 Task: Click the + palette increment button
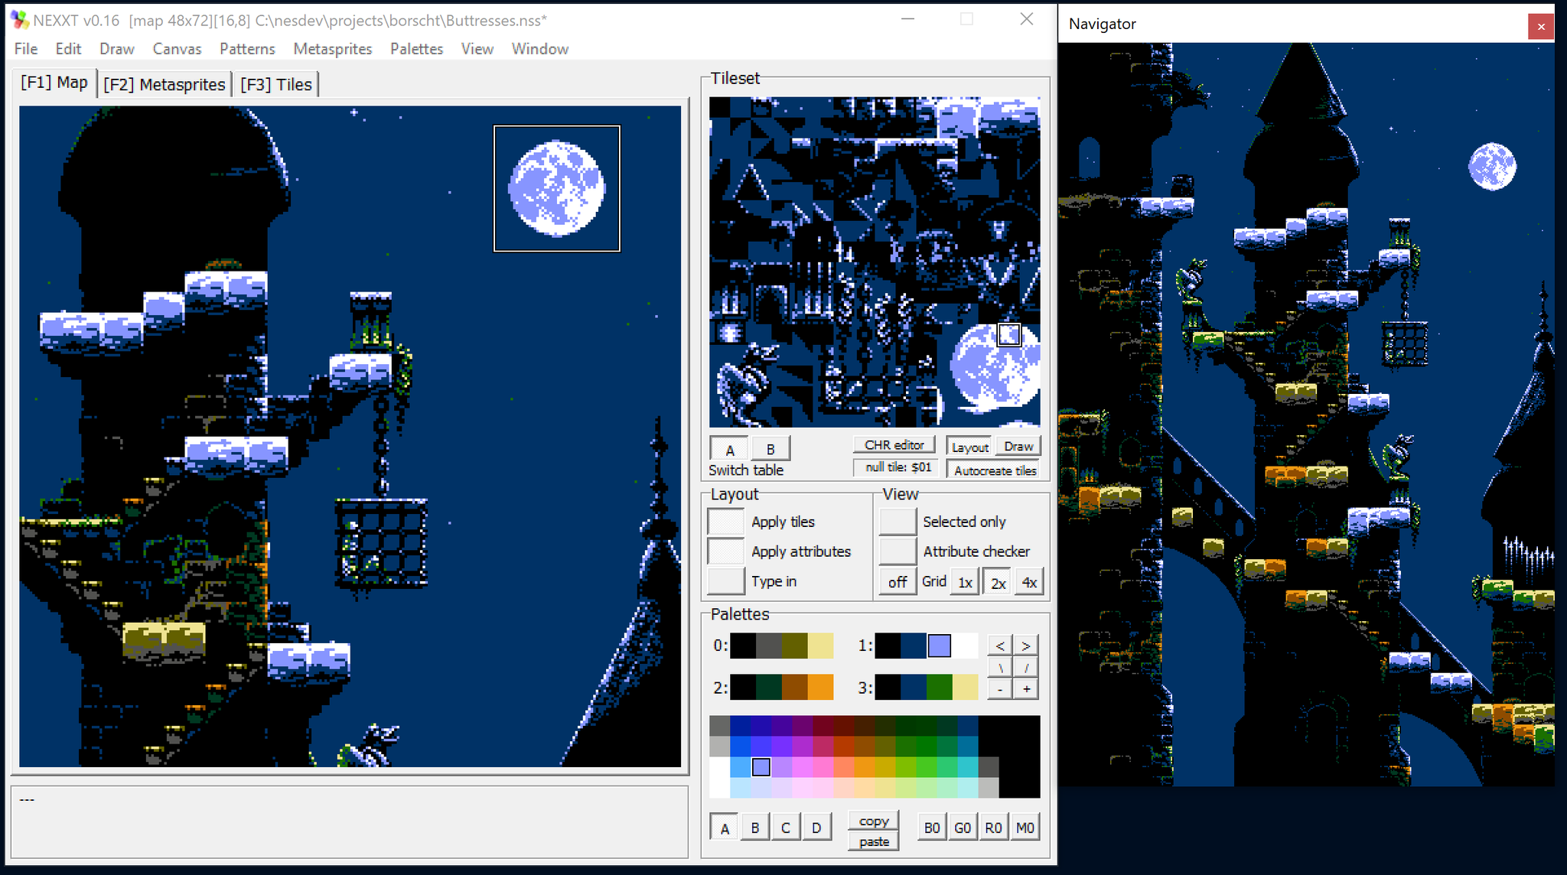1025,688
